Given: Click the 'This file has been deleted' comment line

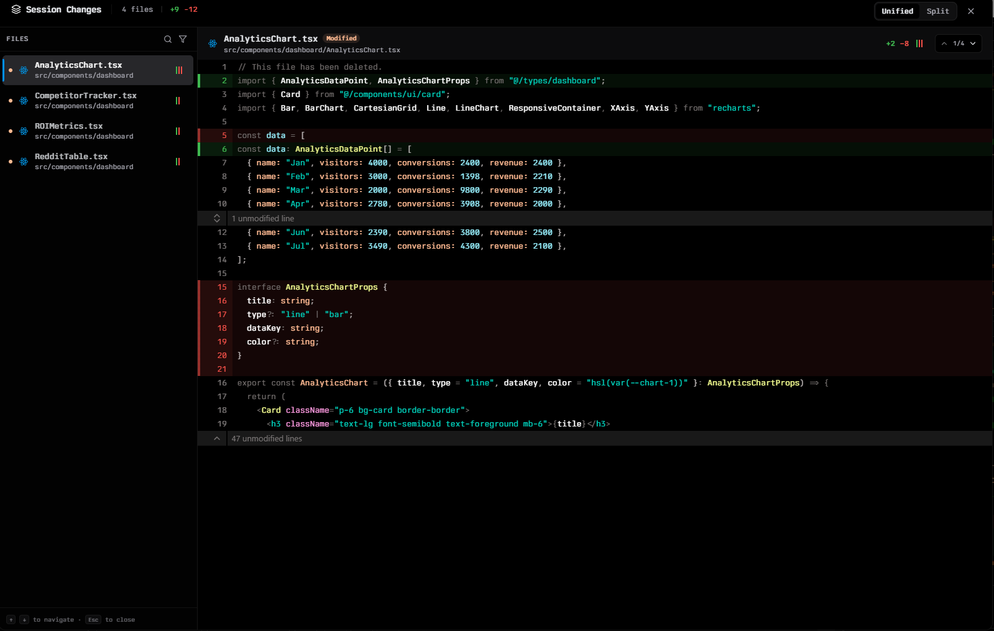Looking at the screenshot, I should [595, 67].
